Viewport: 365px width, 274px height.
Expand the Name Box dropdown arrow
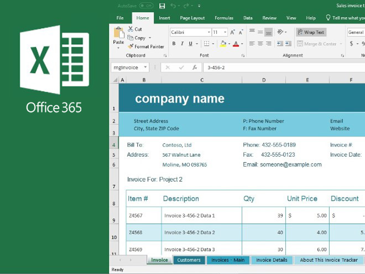[x=145, y=68]
